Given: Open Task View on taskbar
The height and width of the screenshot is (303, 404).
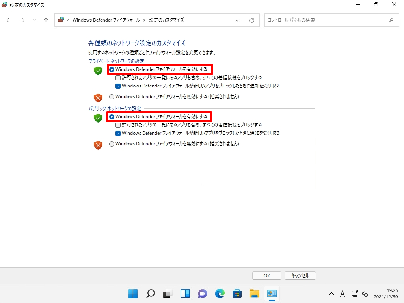Looking at the screenshot, I should pyautogui.click(x=168, y=294).
